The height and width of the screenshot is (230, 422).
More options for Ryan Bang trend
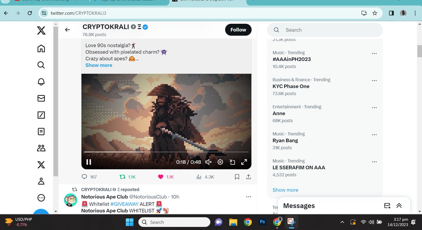(374, 134)
